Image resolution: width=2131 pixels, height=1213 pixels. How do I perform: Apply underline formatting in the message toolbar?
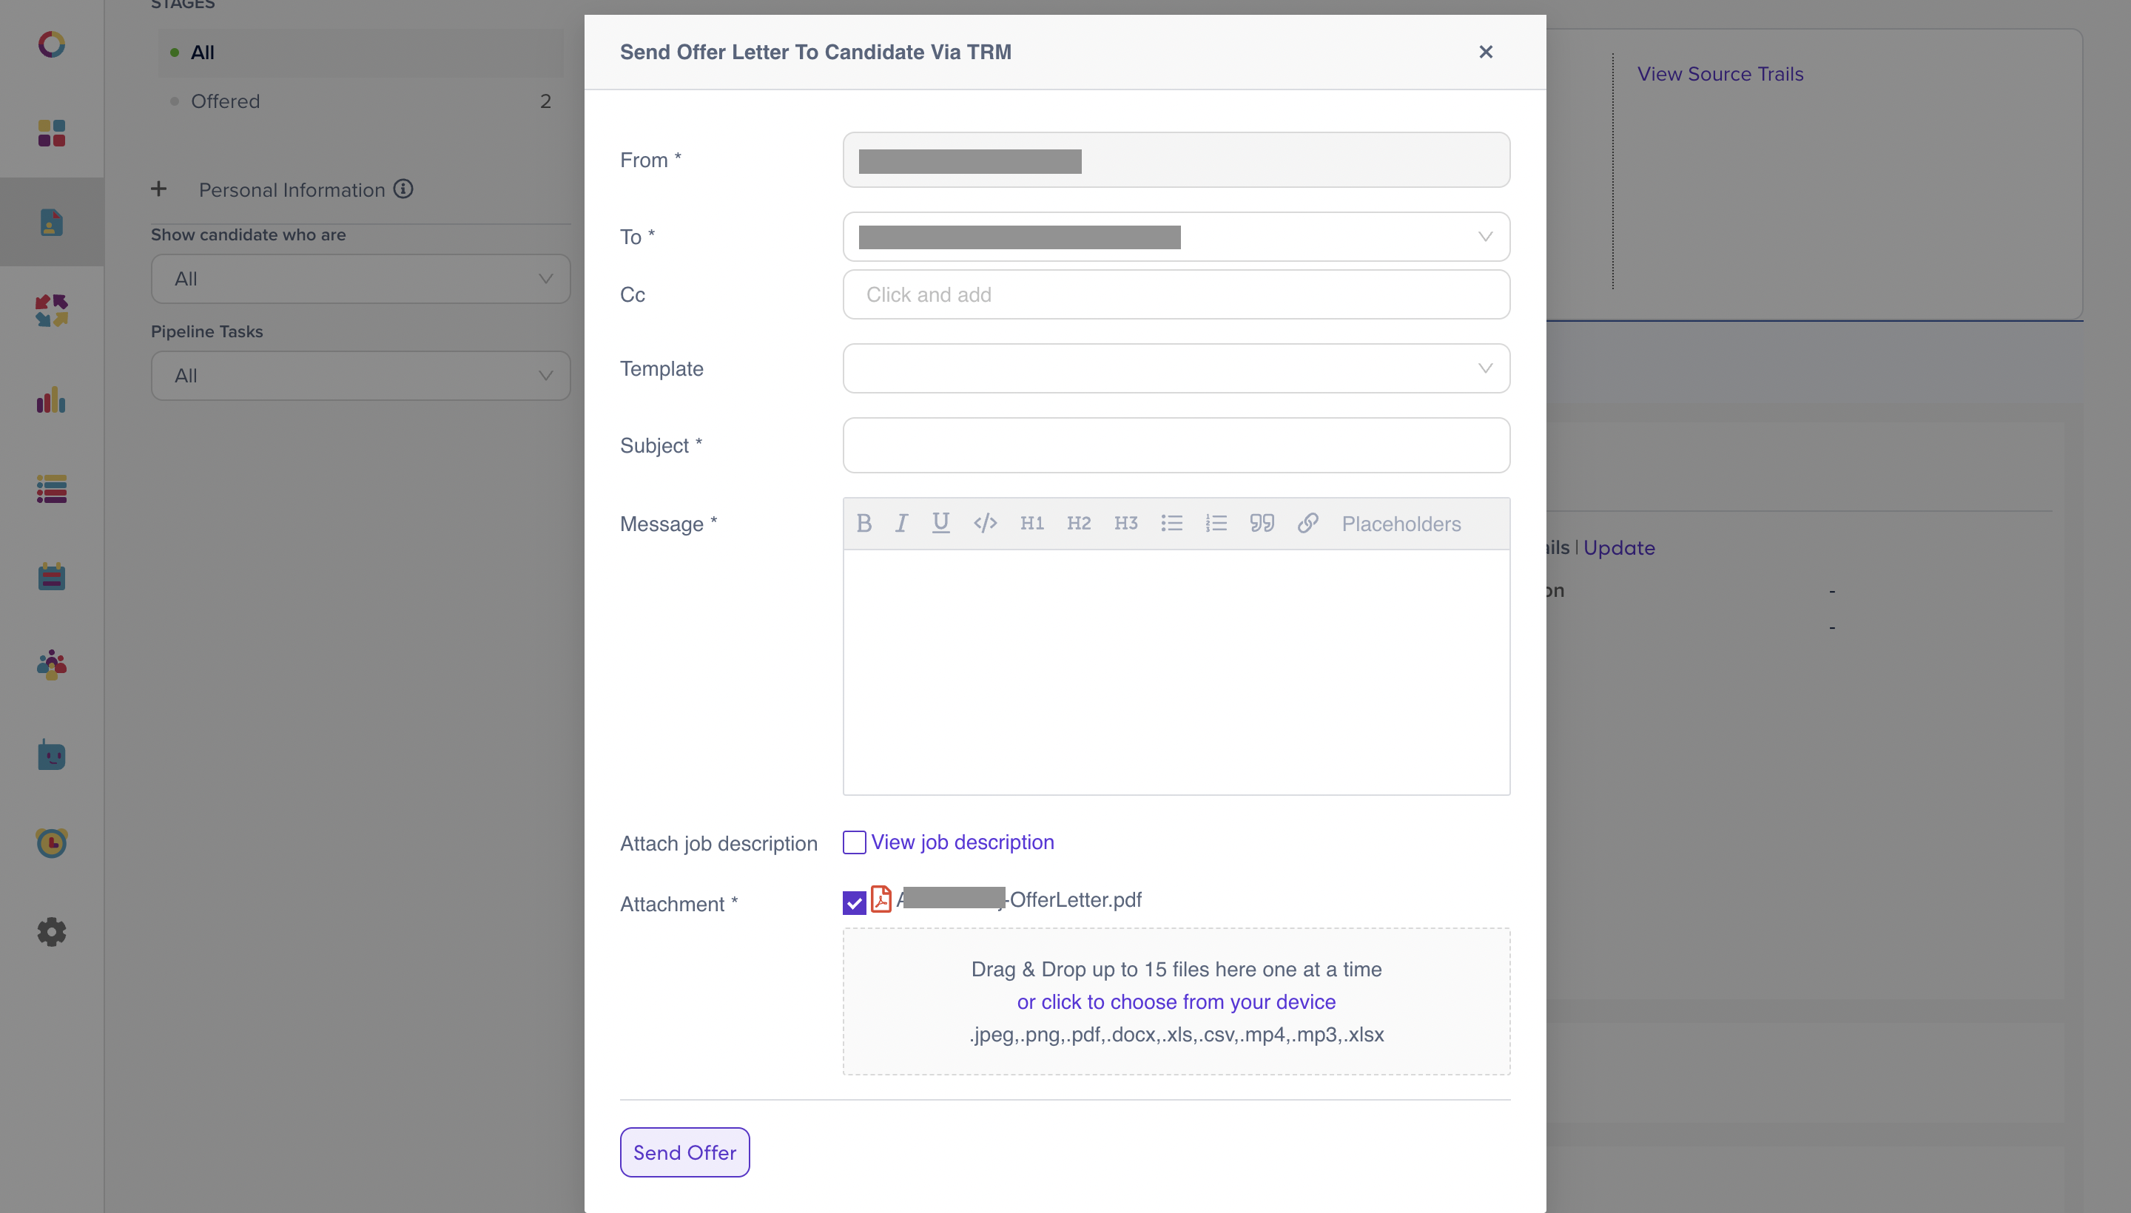941,523
